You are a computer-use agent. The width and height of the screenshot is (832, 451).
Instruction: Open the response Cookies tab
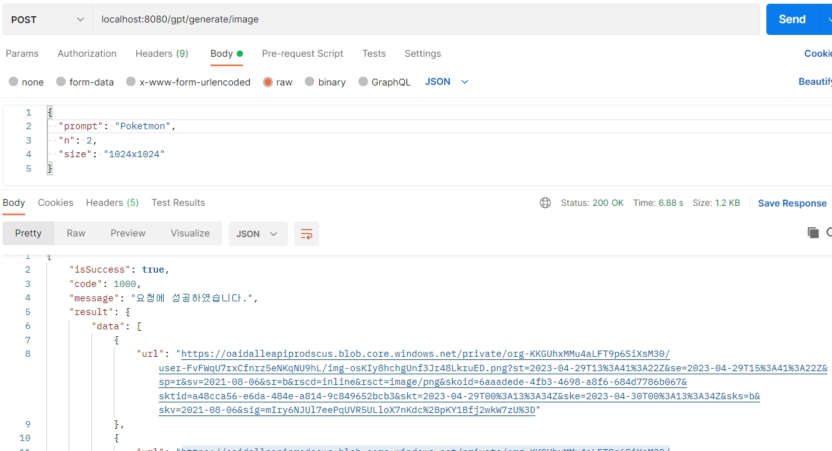(x=56, y=203)
